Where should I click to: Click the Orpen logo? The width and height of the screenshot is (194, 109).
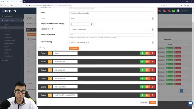[x=9, y=11]
